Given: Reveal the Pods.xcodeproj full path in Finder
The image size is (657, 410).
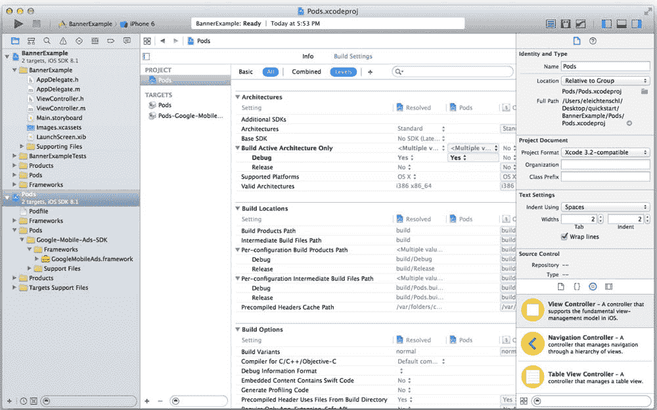Looking at the screenshot, I should point(629,123).
